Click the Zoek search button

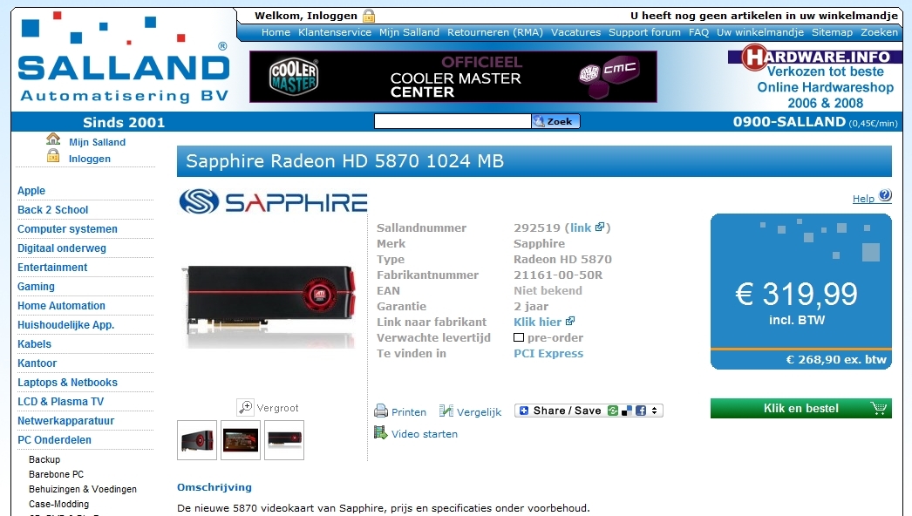tap(555, 121)
